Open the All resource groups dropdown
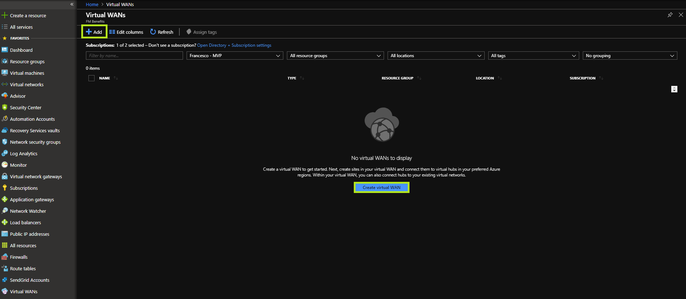This screenshot has width=686, height=299. tap(335, 56)
